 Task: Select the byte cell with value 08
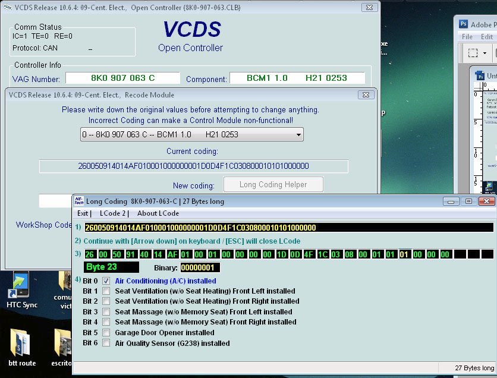coord(350,254)
